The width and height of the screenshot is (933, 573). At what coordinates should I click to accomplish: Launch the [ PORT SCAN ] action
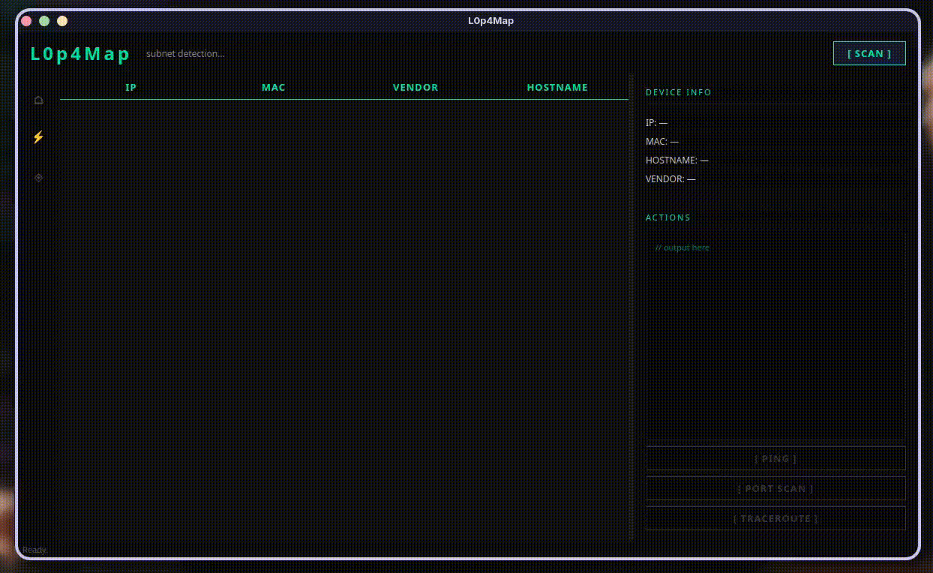[775, 488]
